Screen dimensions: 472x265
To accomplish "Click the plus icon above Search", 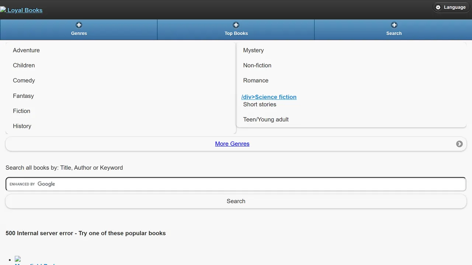I will click(x=394, y=25).
